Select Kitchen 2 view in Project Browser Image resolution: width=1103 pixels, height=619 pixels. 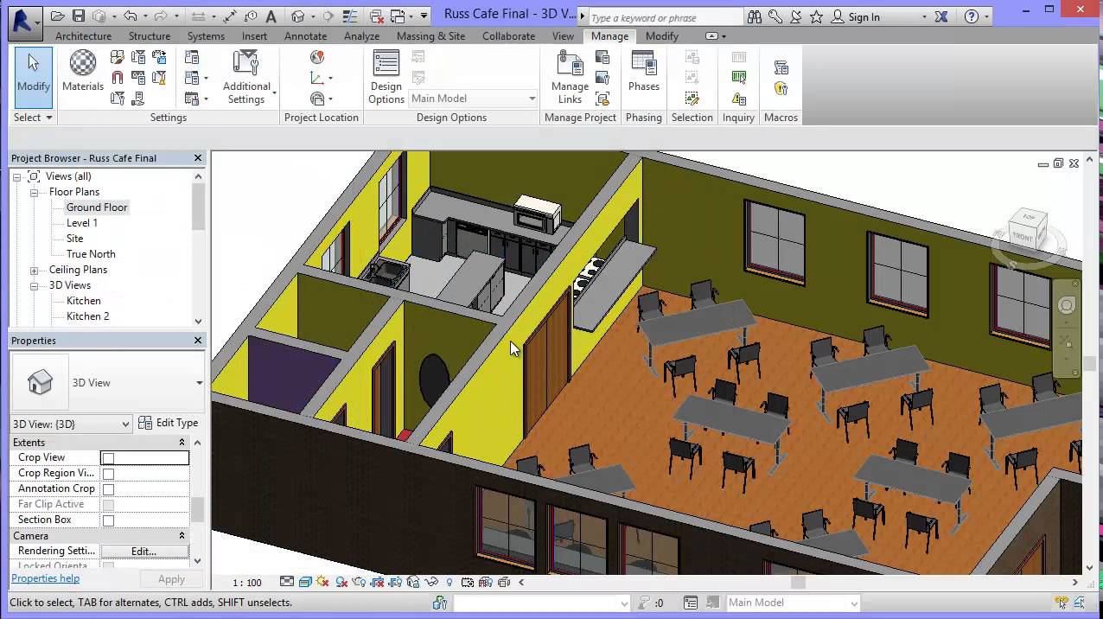pos(88,316)
